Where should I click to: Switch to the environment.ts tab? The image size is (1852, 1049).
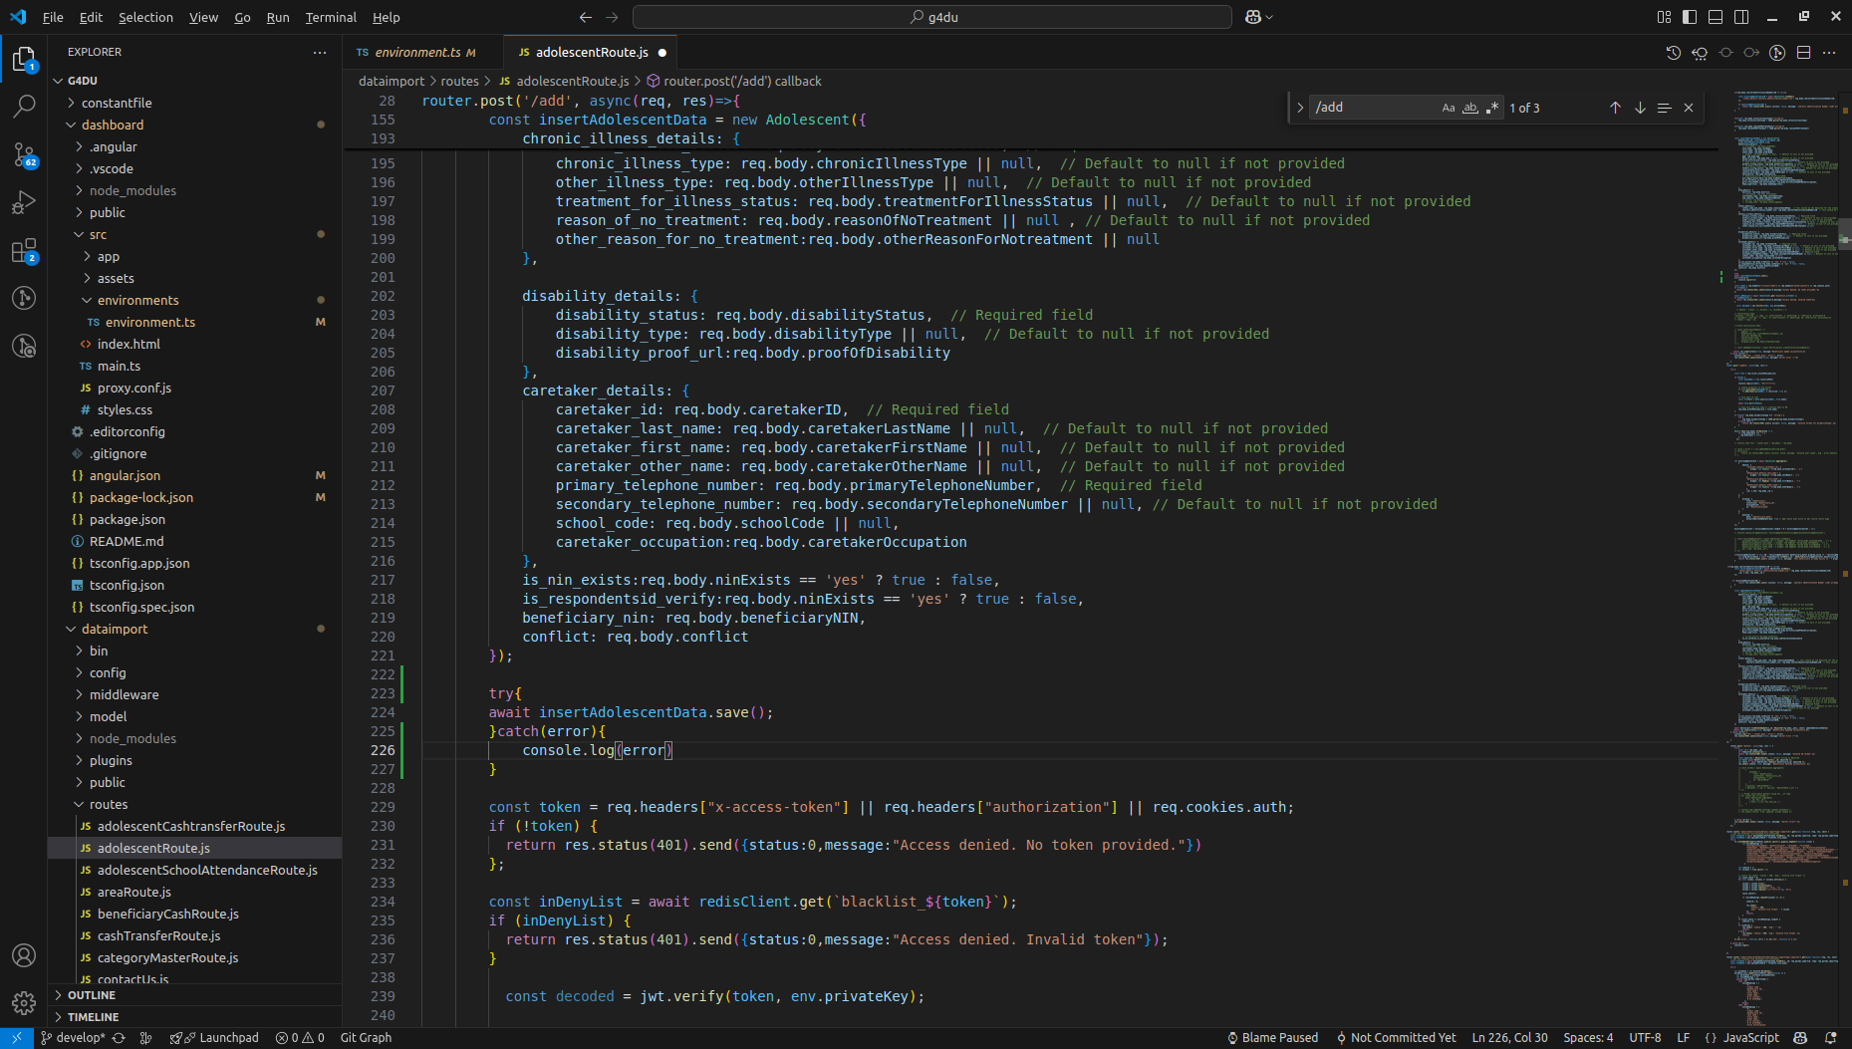point(416,53)
